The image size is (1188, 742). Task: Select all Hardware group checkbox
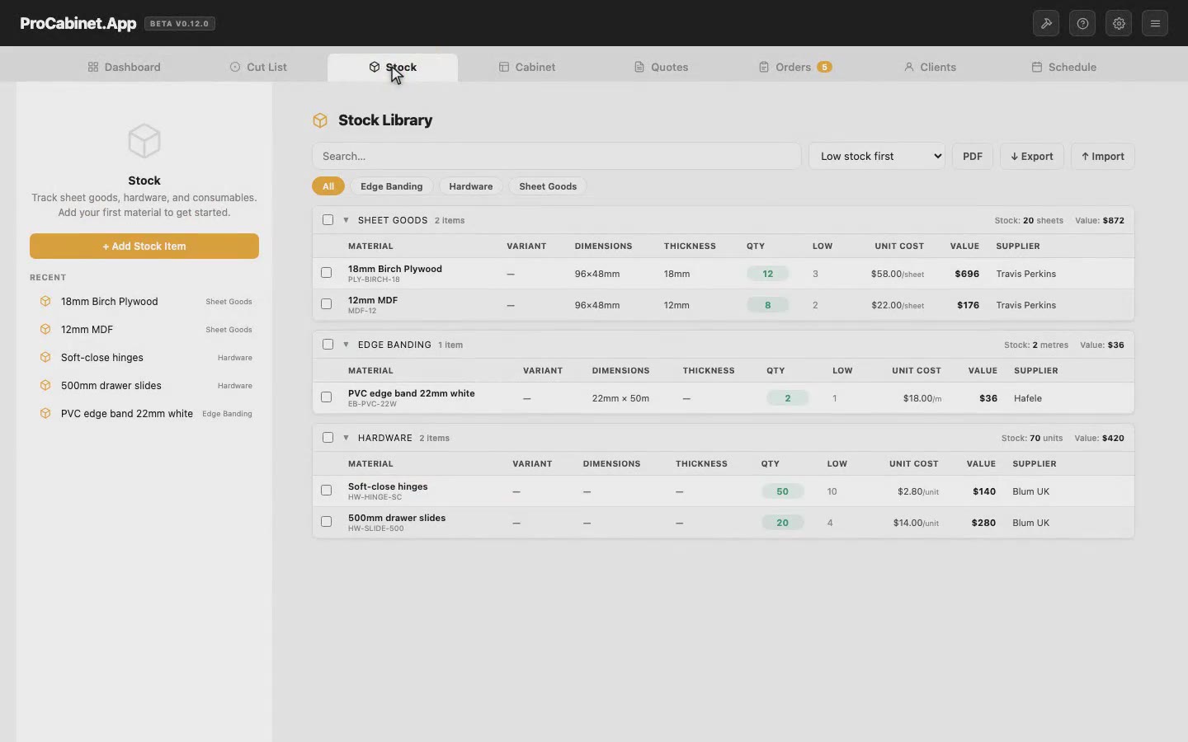pos(328,438)
